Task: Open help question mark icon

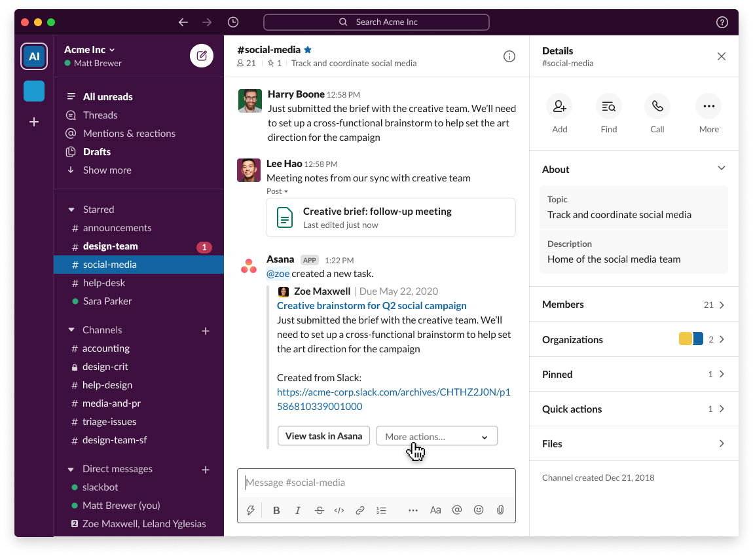Action: click(722, 22)
